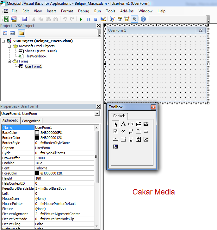Open Project Explorer toolbar icon
This screenshot has height=230, width=217.
pos(112,19)
